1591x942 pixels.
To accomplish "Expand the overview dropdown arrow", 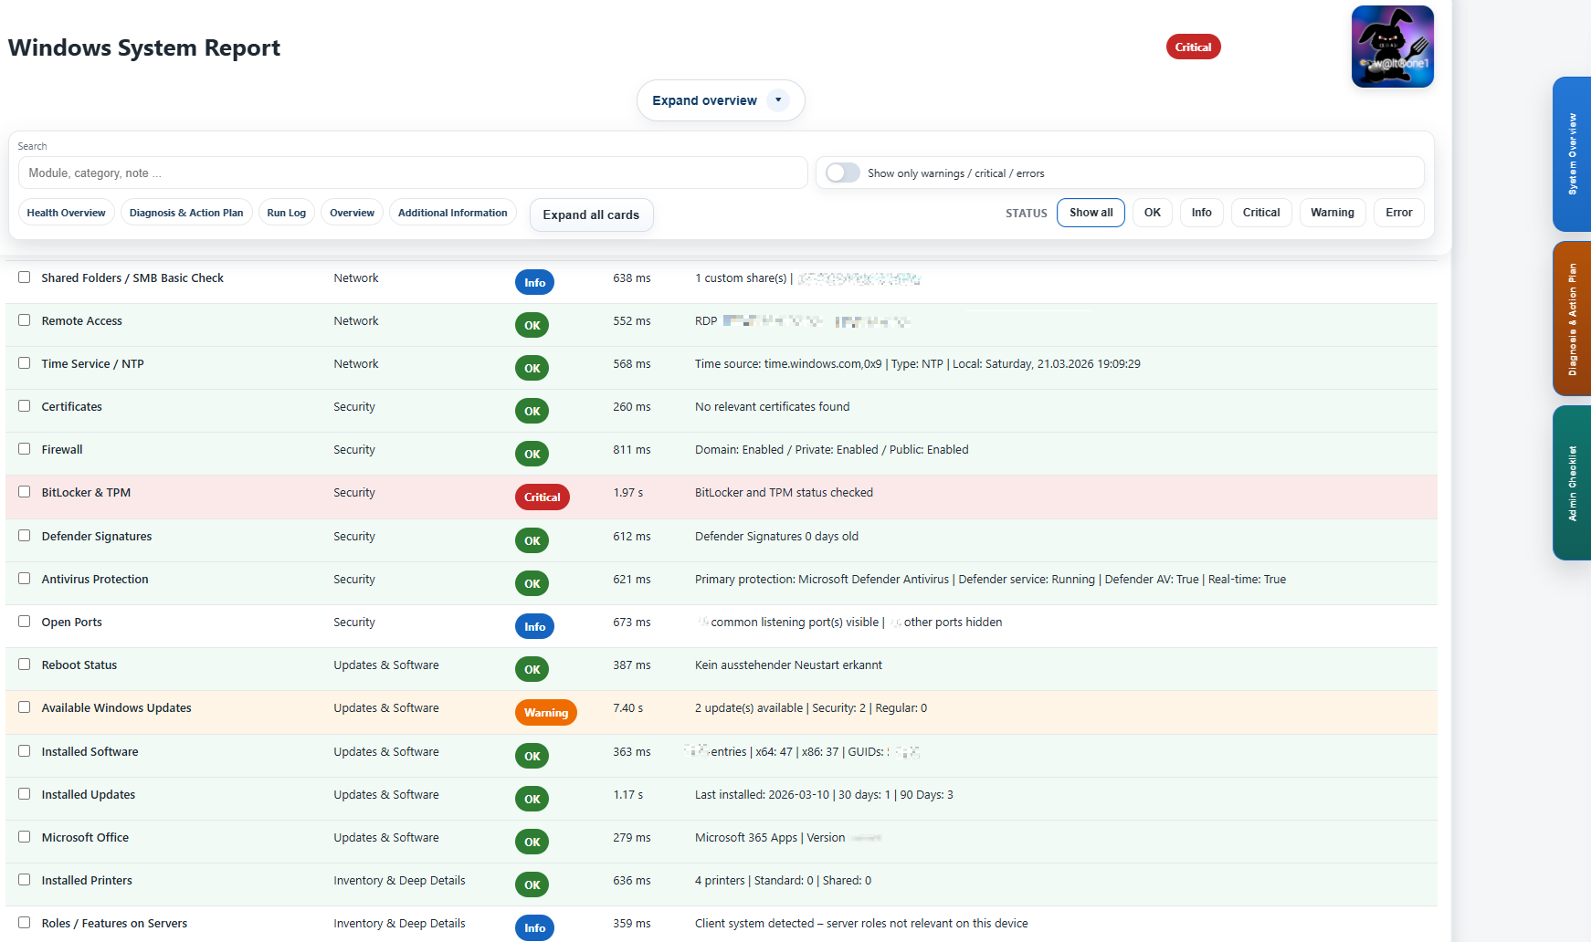I will point(778,100).
